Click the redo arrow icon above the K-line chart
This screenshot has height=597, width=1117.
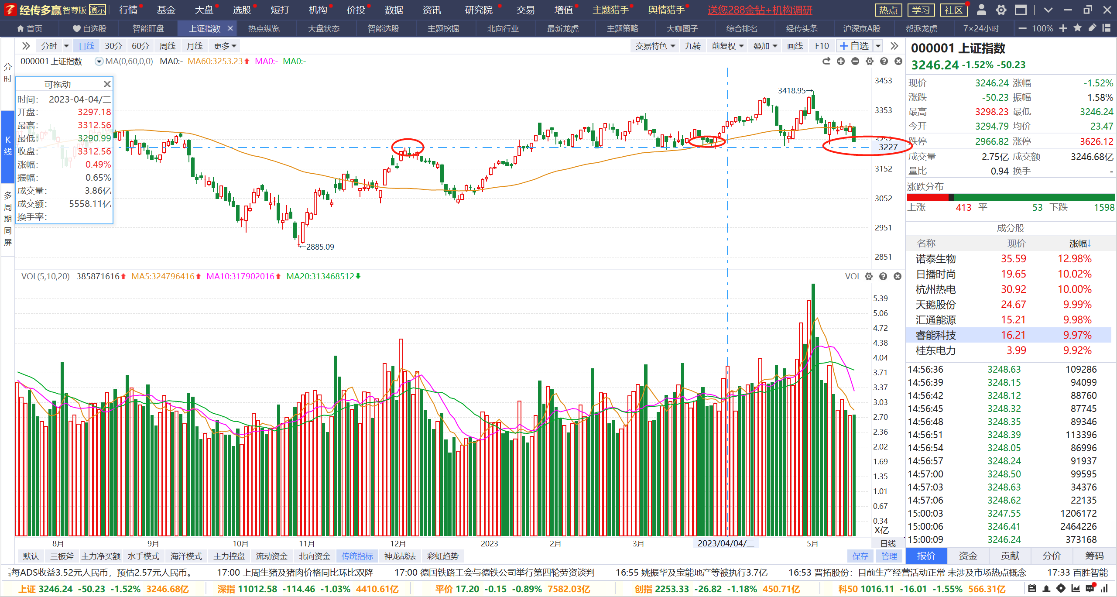[826, 61]
